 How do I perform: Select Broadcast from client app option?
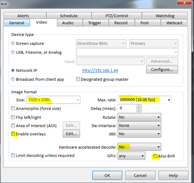click(x=13, y=79)
